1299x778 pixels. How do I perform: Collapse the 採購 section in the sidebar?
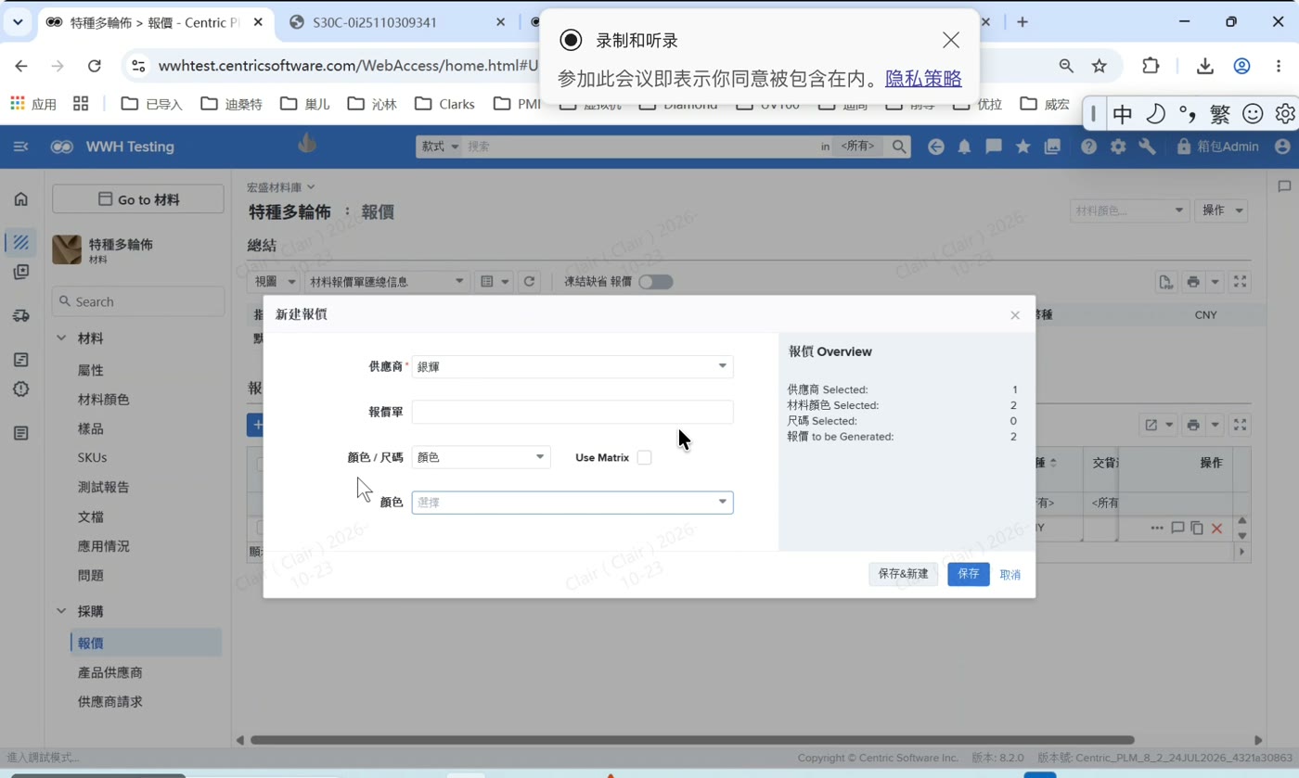(61, 611)
